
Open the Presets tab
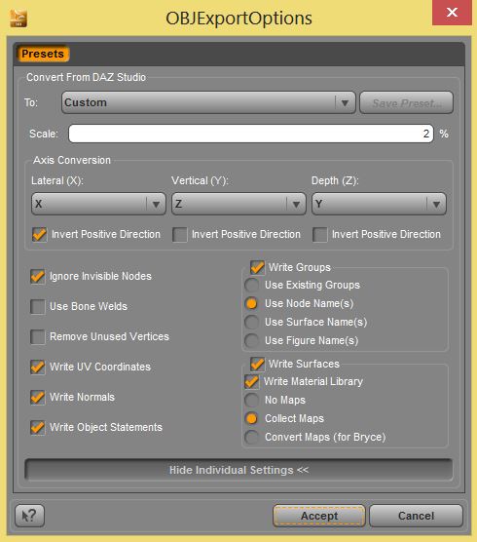(x=43, y=54)
